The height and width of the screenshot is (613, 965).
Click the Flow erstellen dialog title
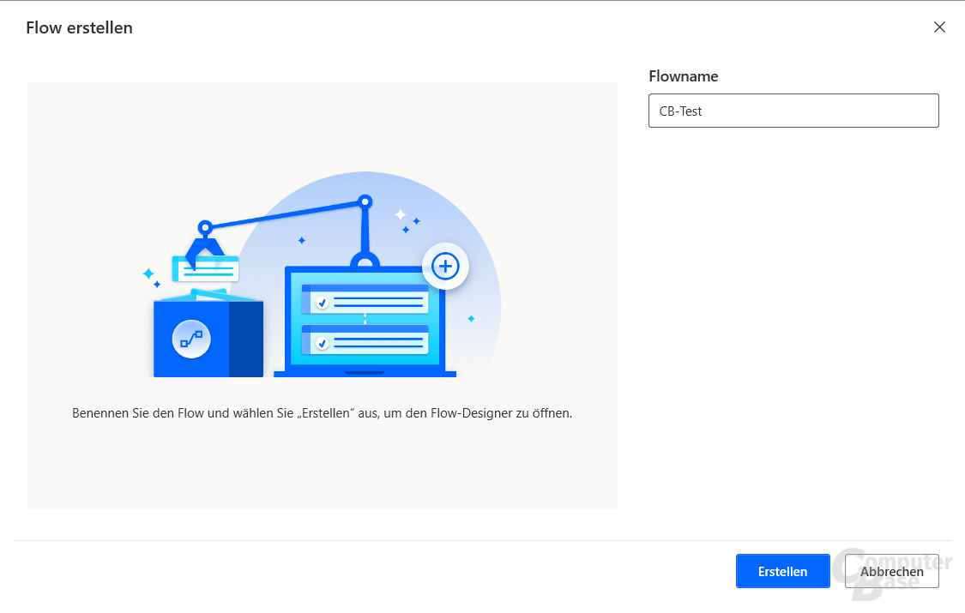click(80, 27)
